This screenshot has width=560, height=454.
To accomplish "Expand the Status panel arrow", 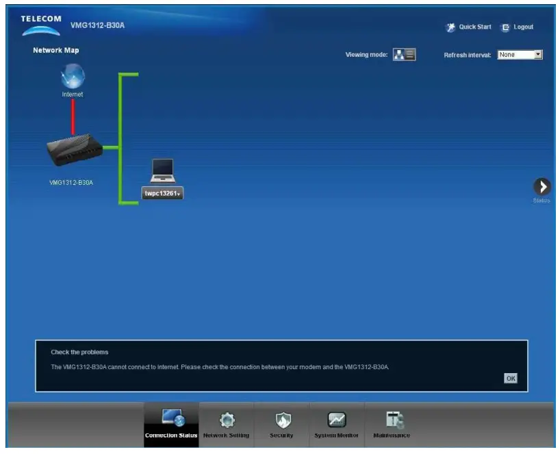I will pos(542,186).
